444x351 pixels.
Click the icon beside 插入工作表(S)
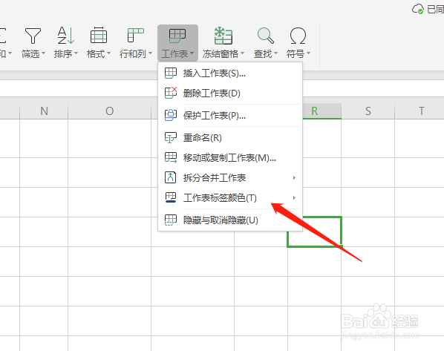(171, 73)
